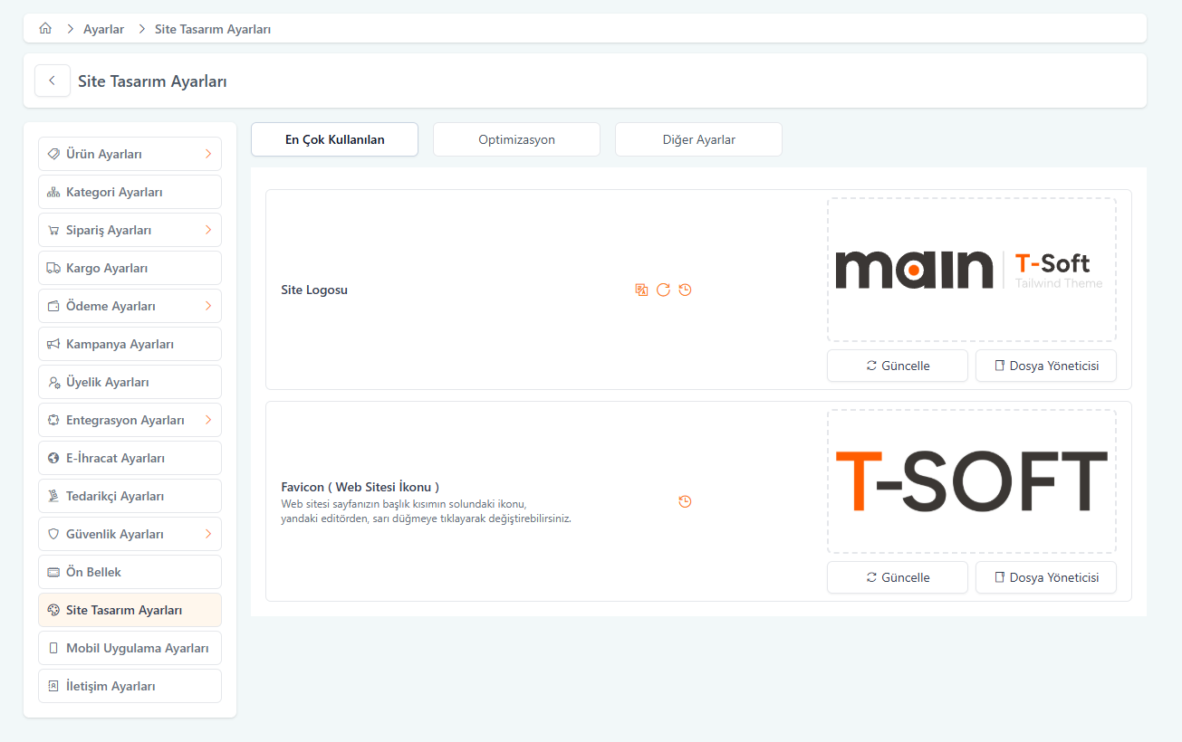This screenshot has height=742, width=1182.
Task: Open Dosya Yöneticisi for the favicon
Action: tap(1045, 577)
